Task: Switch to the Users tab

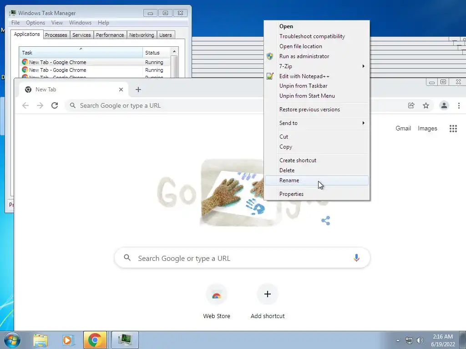Action: [166, 35]
